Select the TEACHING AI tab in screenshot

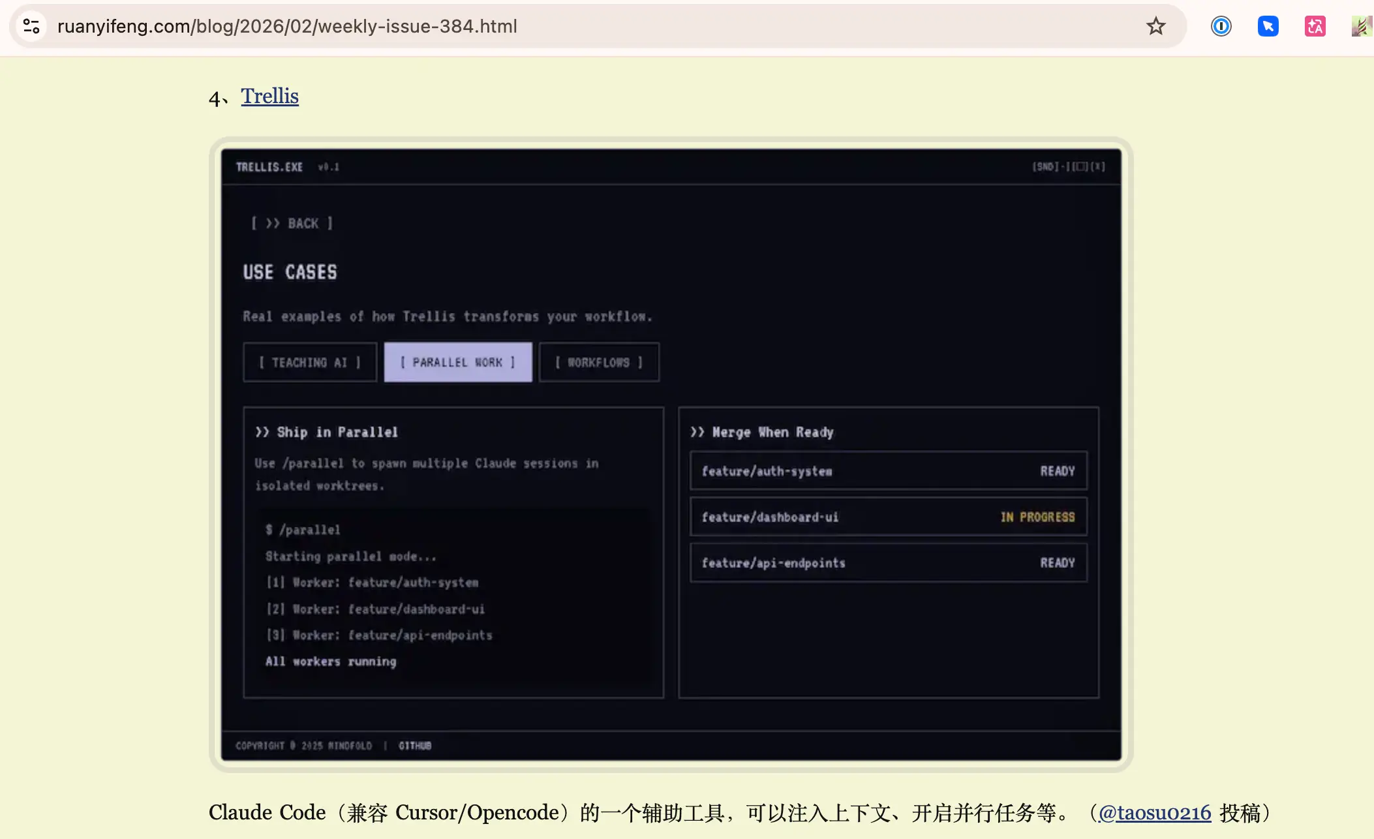coord(310,362)
